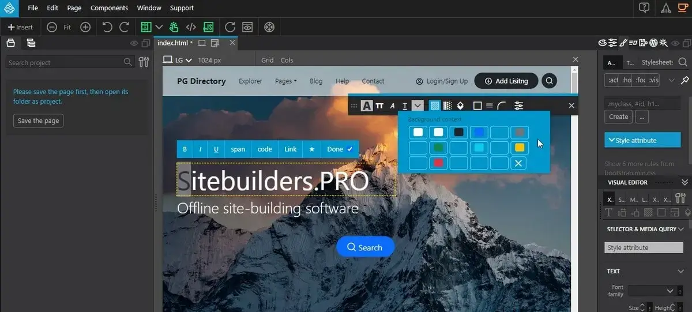Screen dimensions: 692x312
Task: Open the project panel briefcase icon
Action: click(10, 43)
